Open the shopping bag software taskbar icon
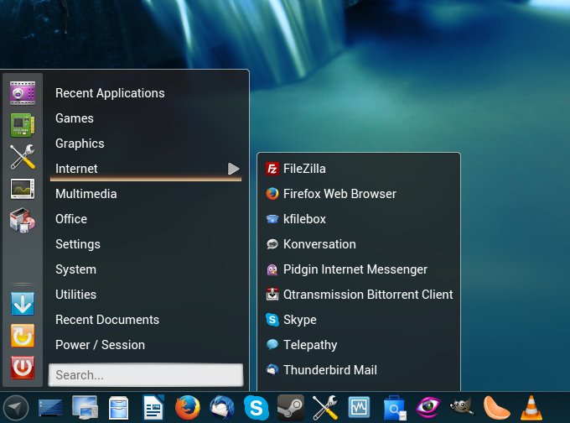The height and width of the screenshot is (423, 570). coord(395,408)
